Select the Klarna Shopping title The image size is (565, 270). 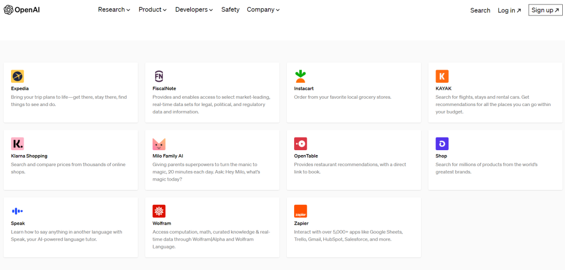point(29,156)
